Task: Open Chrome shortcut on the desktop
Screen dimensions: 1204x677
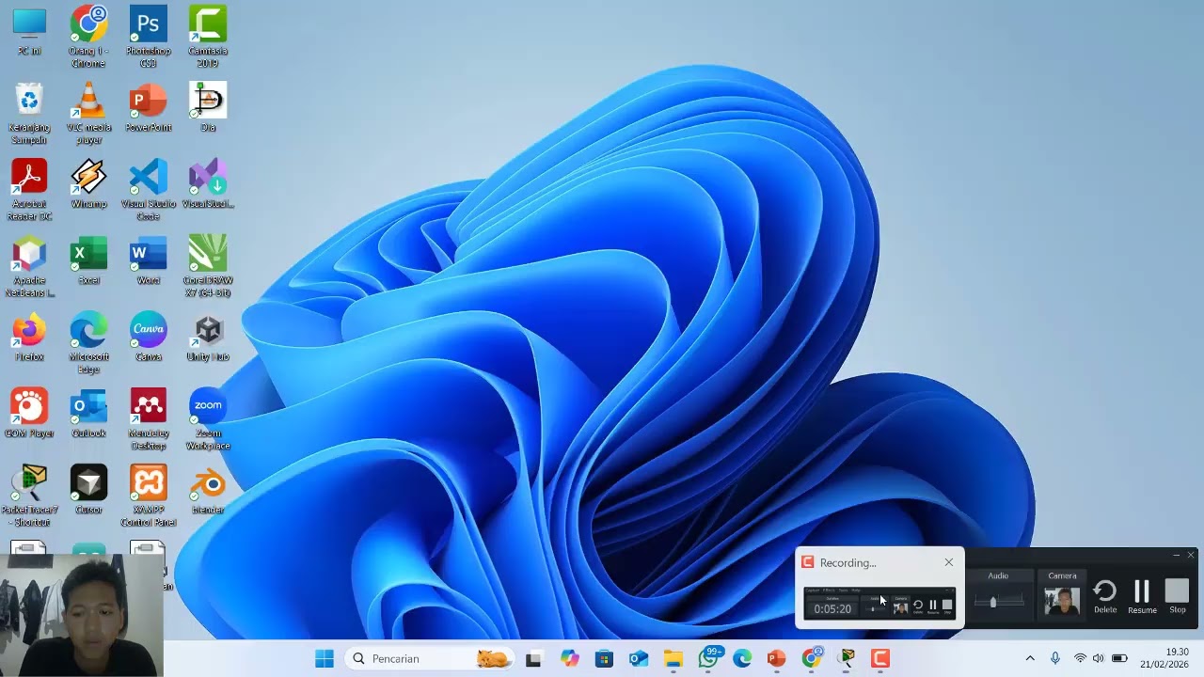Action: coord(88,36)
